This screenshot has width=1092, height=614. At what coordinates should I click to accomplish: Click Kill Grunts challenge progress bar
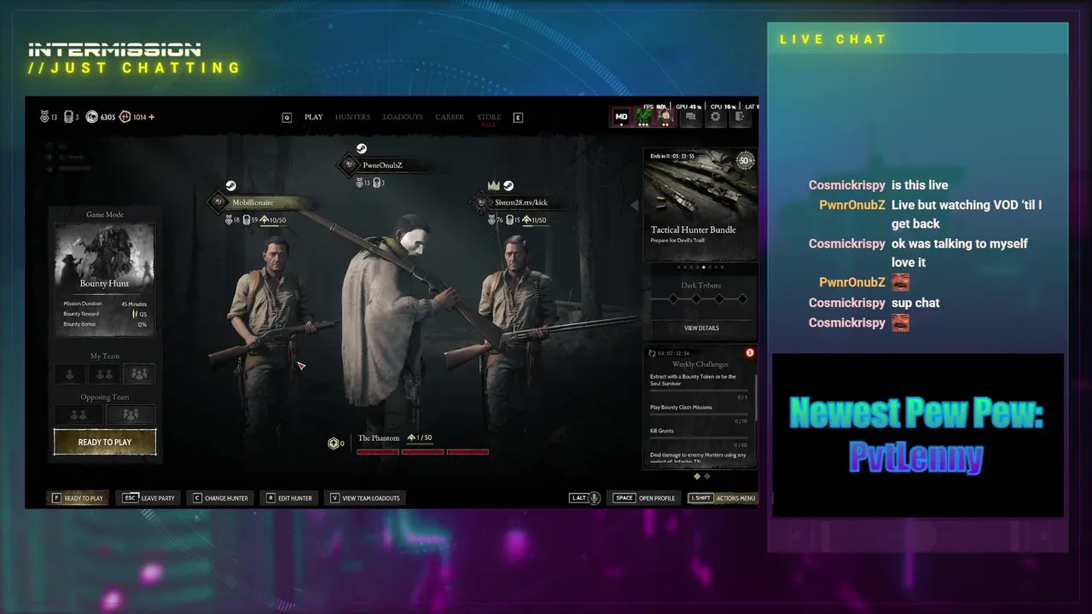[698, 438]
